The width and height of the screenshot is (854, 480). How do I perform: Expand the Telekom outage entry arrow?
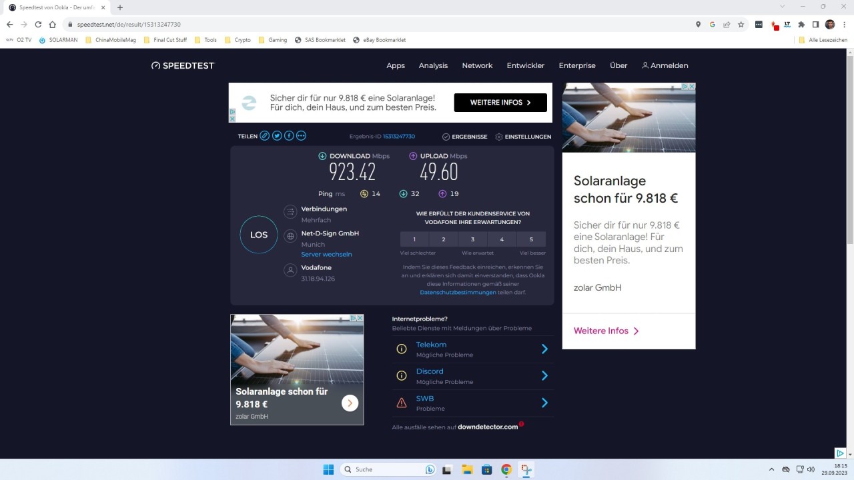544,349
